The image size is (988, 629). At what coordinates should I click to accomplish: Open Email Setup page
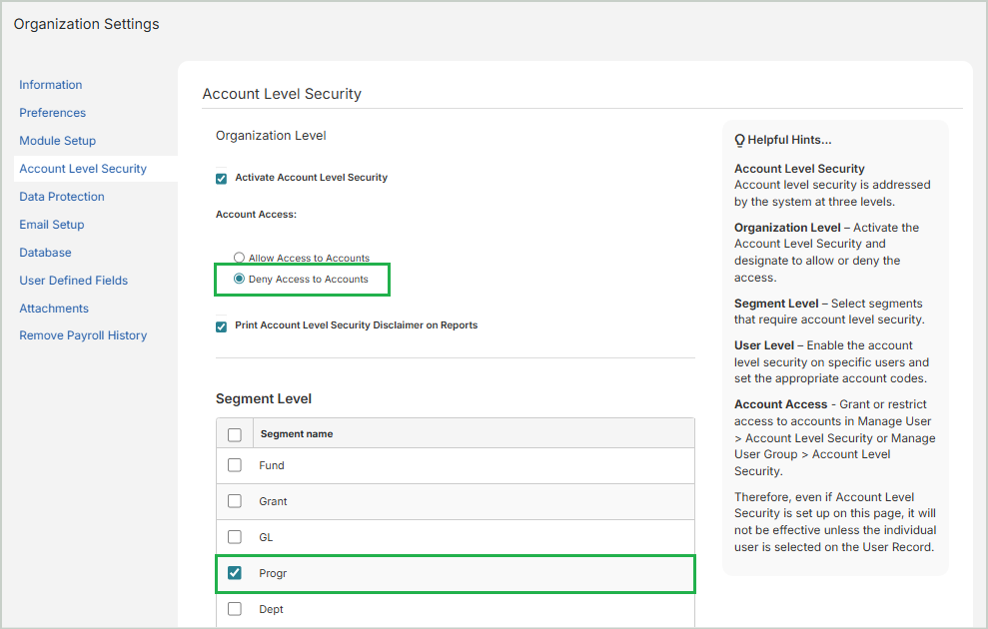[52, 225]
